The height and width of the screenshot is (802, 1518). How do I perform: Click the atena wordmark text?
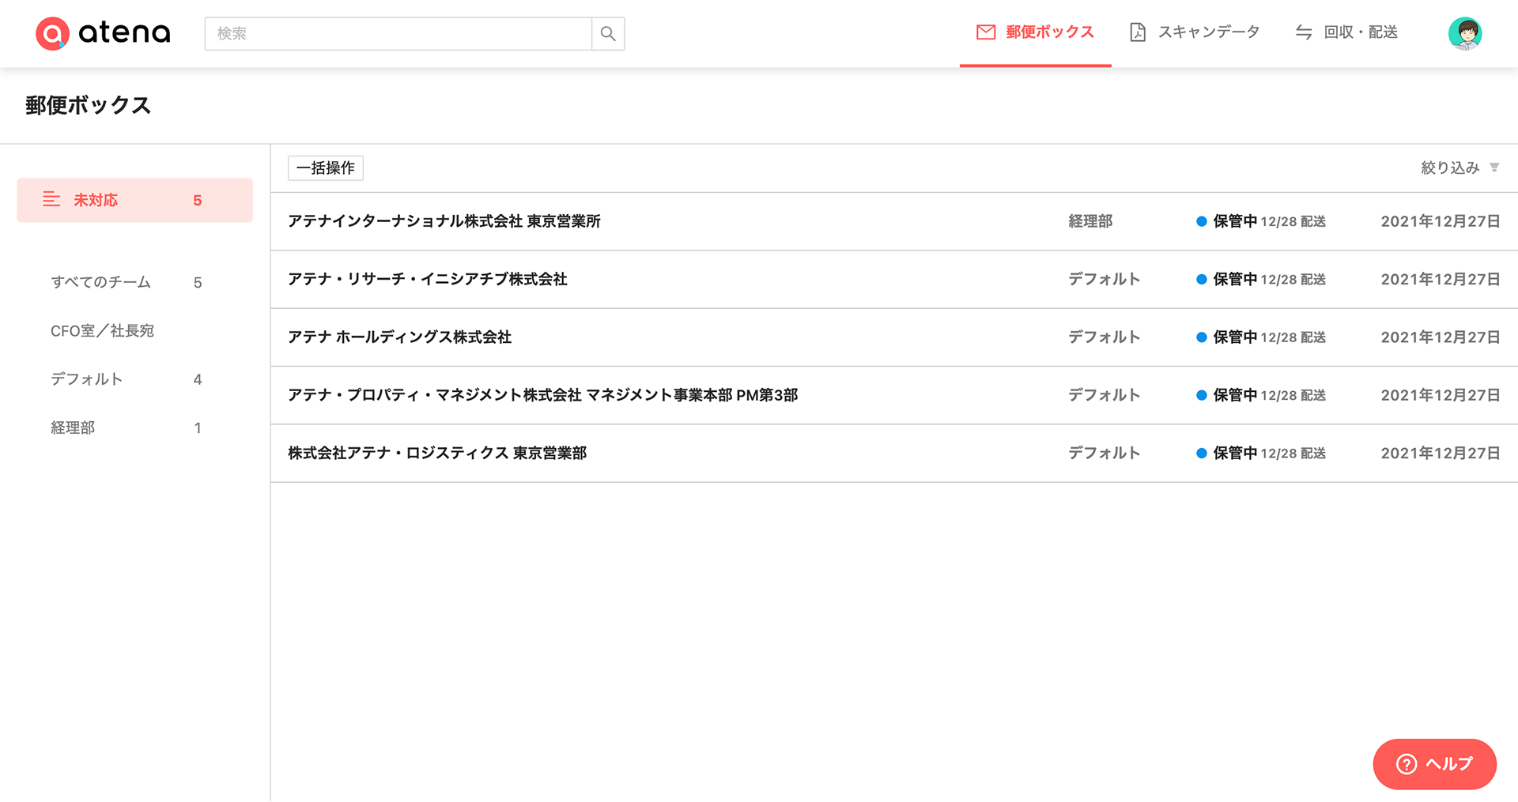click(x=124, y=33)
